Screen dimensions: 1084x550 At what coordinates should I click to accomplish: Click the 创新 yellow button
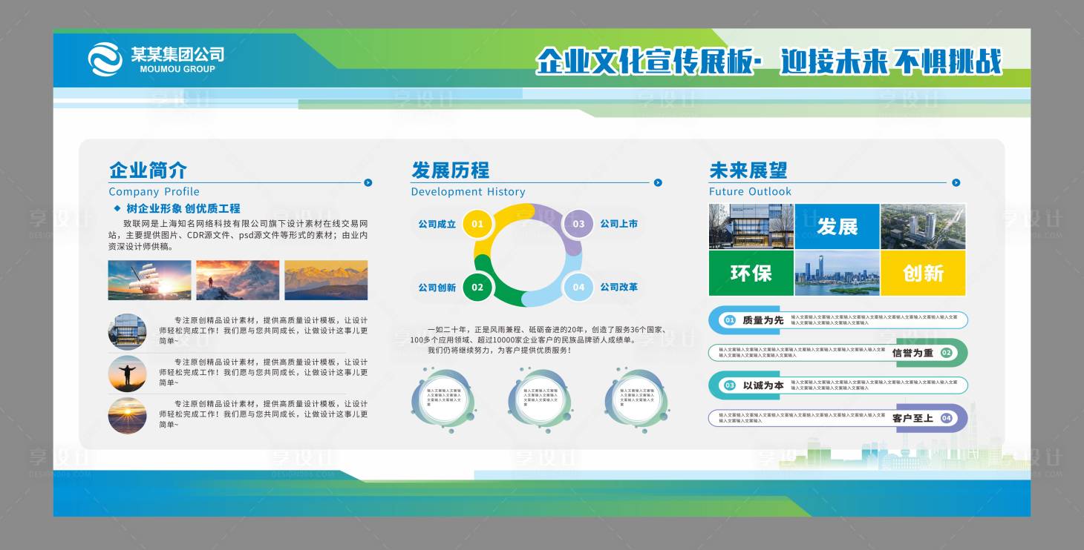[x=923, y=274]
